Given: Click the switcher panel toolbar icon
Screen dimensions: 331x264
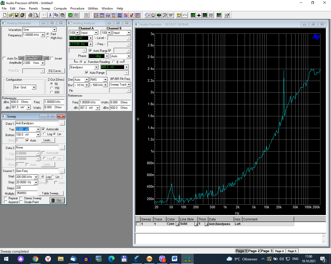Looking at the screenshot, I should [x=185, y=15].
